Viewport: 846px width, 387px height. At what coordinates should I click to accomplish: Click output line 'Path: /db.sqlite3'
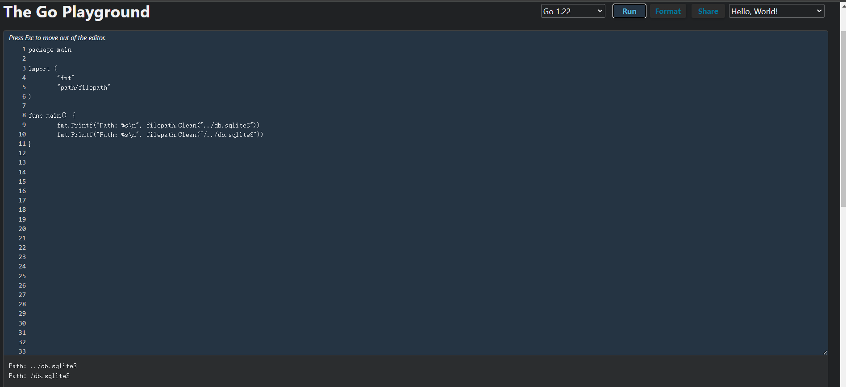tap(39, 376)
